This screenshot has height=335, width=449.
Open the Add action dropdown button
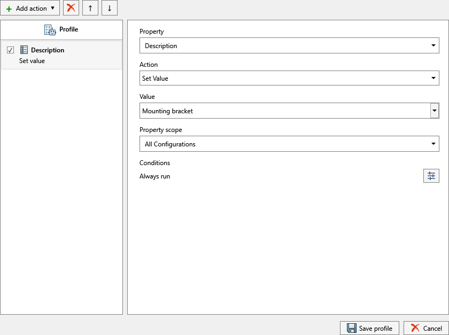click(30, 8)
